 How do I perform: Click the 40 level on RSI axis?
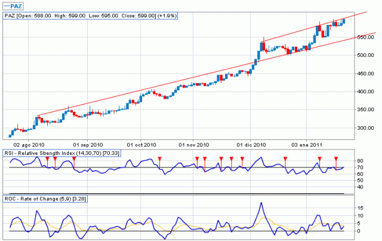tap(360, 187)
